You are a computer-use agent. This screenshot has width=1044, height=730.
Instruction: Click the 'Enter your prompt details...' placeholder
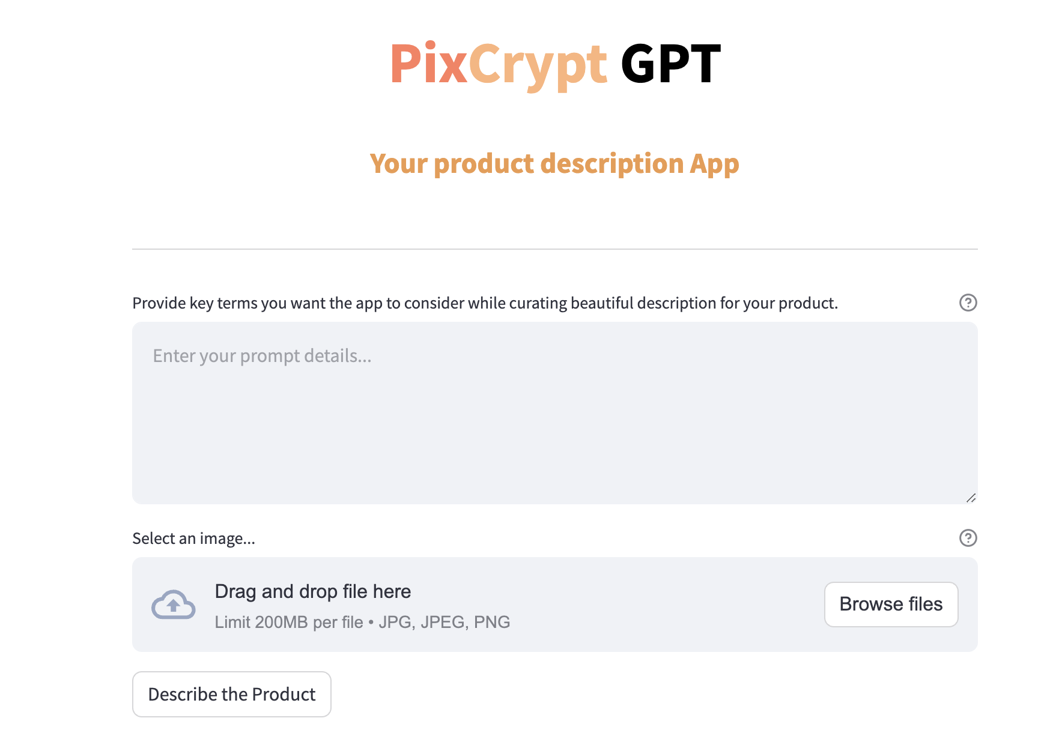click(262, 356)
